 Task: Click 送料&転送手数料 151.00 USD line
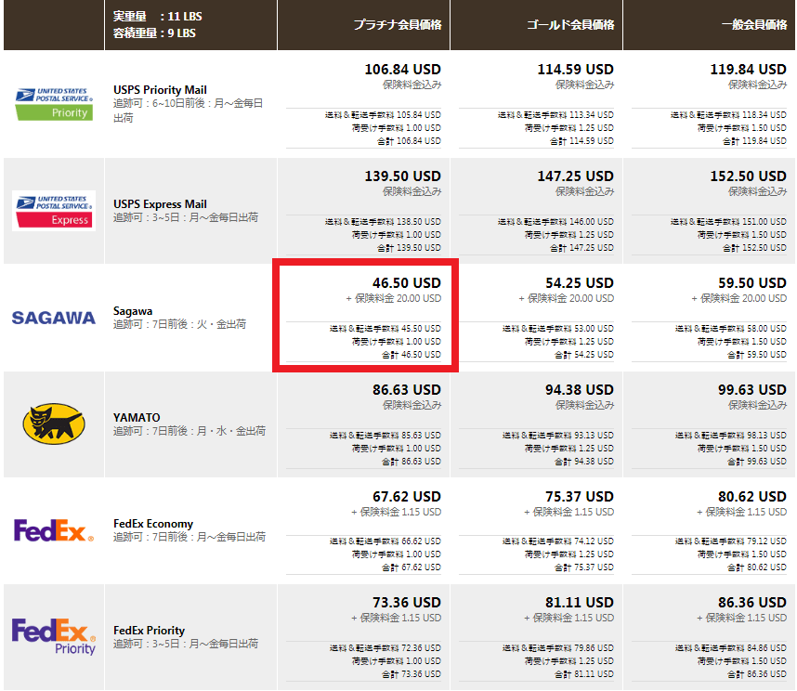pyautogui.click(x=729, y=222)
